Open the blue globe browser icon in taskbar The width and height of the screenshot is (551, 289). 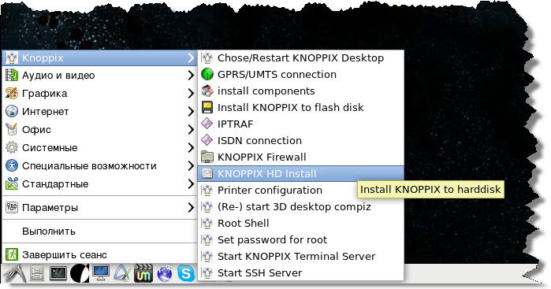165,272
